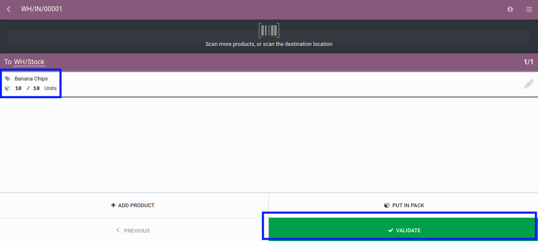
Task: Click the WH/IN/00001 title
Action: point(41,9)
